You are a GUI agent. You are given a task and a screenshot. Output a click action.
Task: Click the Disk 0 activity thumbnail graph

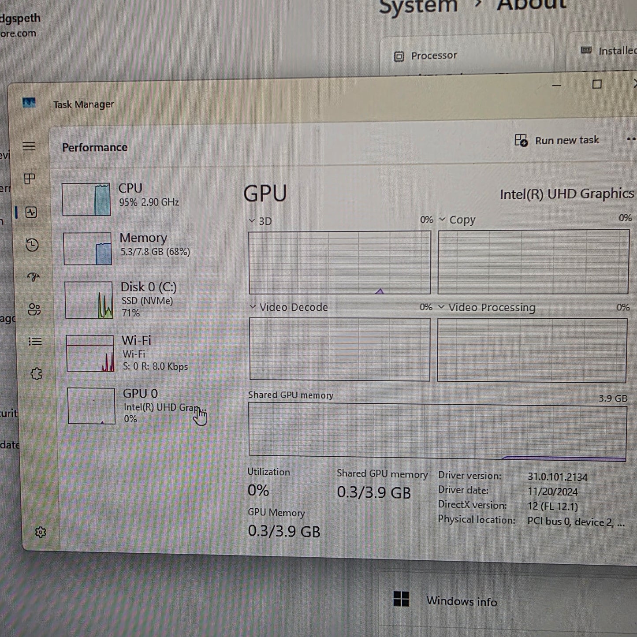click(x=89, y=300)
